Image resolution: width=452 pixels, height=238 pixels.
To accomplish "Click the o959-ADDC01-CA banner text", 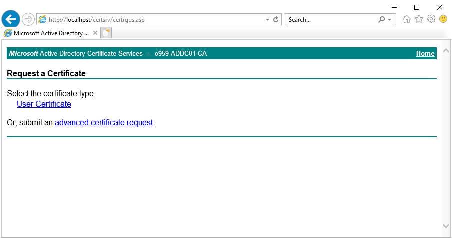I will 181,54.
